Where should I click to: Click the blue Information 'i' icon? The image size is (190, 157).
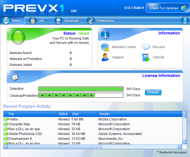105,34
